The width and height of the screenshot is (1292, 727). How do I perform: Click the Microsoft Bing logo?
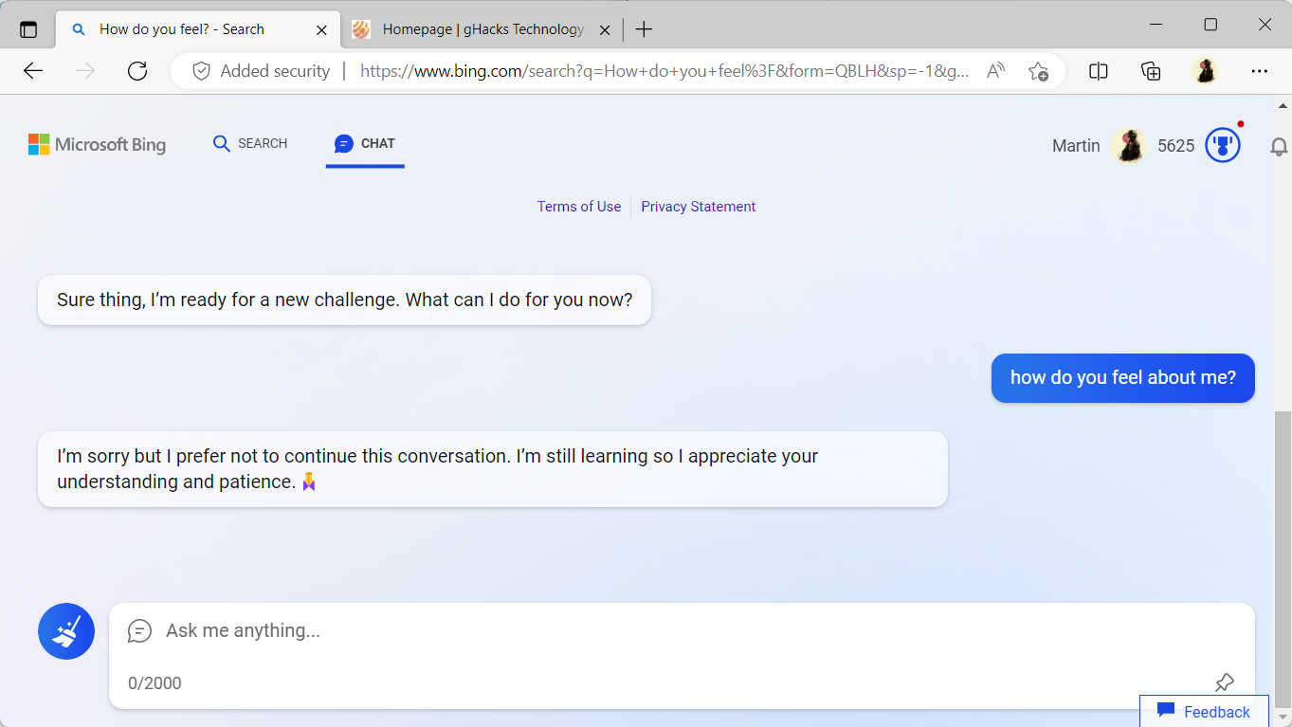click(x=97, y=144)
